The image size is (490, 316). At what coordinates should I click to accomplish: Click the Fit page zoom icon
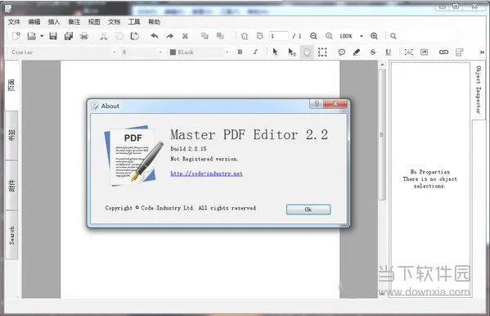point(329,36)
